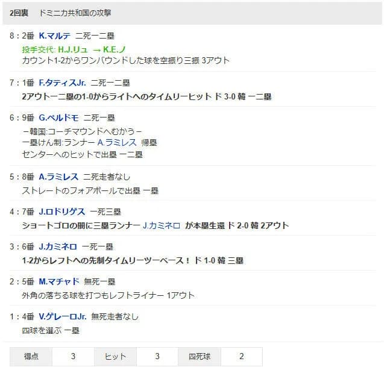This screenshot has width=384, height=373.
Task: Click the 先制タイムリーツーベース play description
Action: point(133,260)
